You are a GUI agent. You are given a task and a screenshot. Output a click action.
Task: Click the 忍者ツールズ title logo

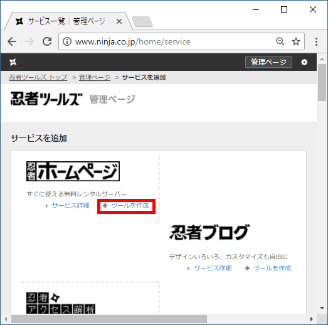[x=46, y=99]
